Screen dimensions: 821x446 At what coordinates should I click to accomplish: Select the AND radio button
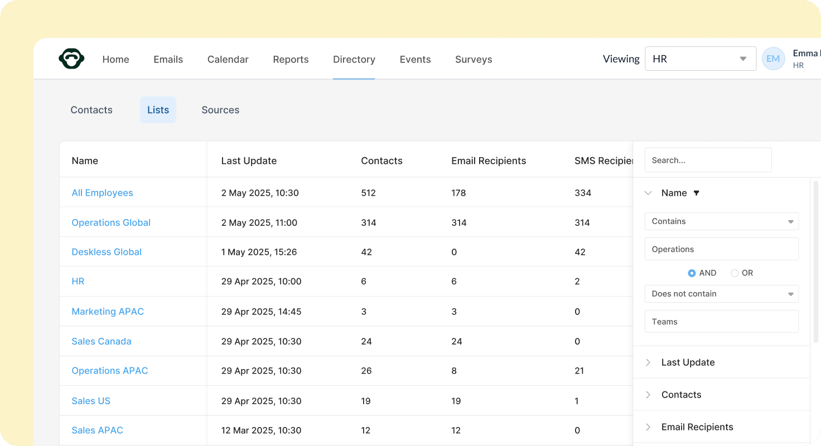click(692, 273)
